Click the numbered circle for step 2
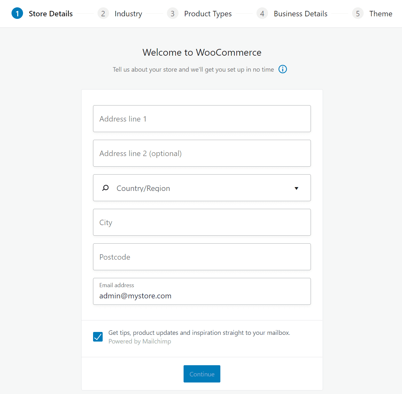 click(103, 13)
